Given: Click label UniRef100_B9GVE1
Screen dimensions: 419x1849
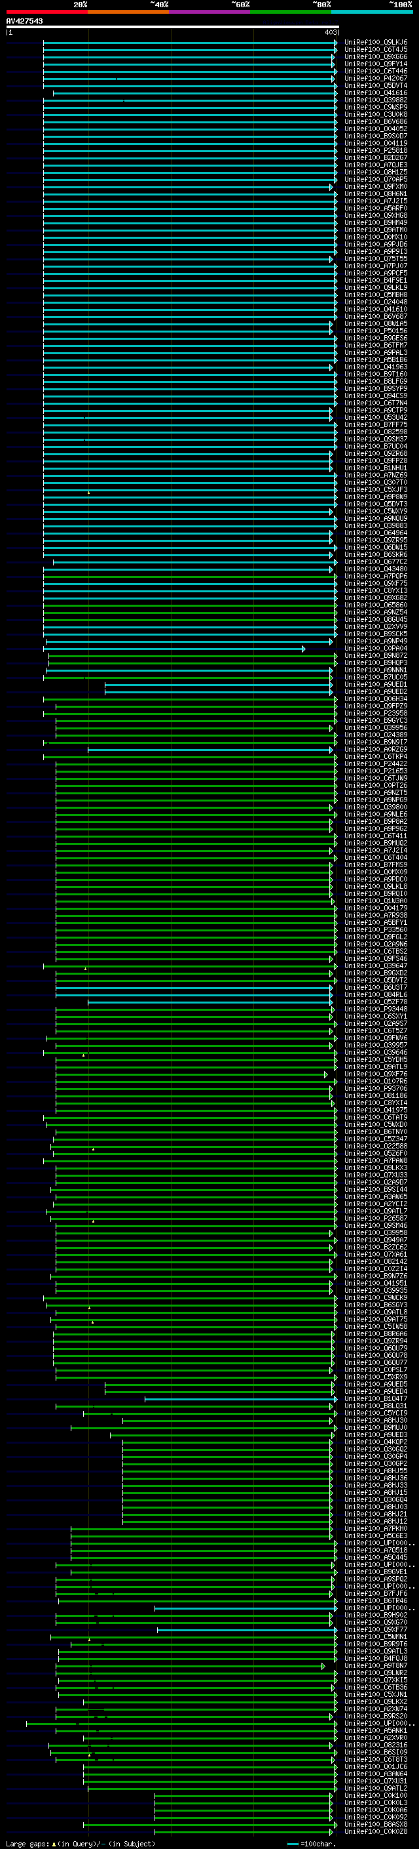Looking at the screenshot, I should 376,1572.
